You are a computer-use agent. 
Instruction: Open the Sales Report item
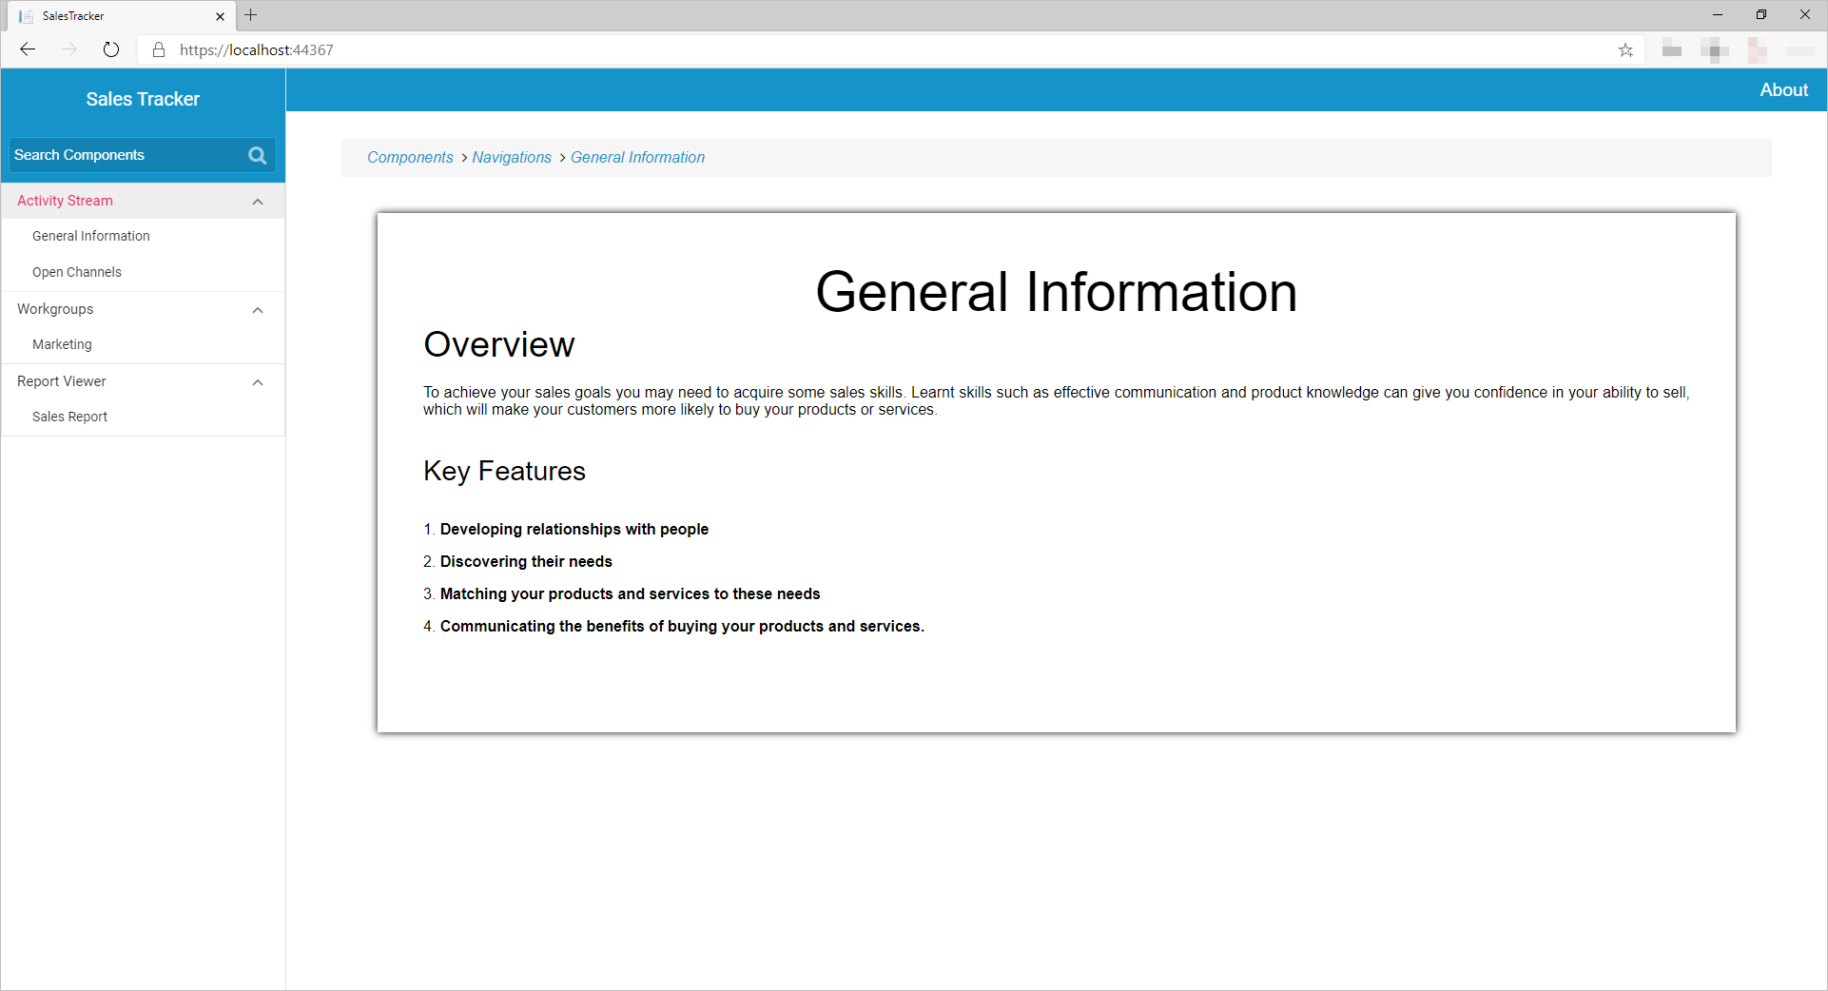(69, 417)
